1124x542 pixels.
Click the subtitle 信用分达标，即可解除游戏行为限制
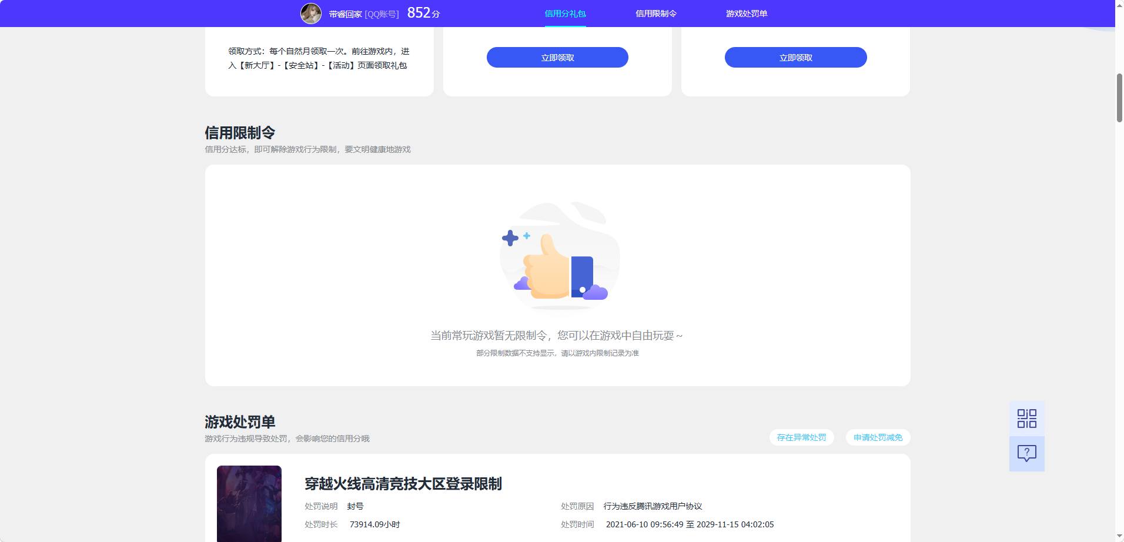(x=307, y=149)
